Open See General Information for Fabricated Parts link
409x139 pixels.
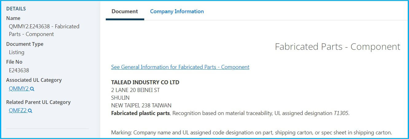[x=180, y=67]
